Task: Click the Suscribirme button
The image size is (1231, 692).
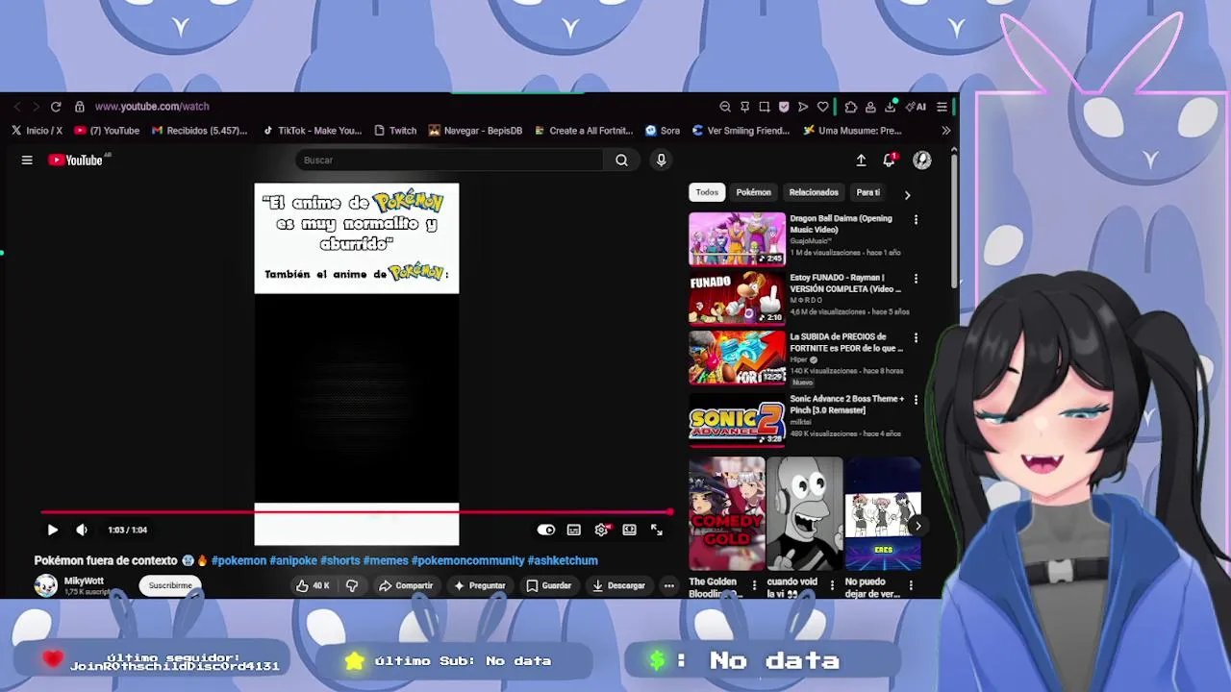Action: point(170,585)
